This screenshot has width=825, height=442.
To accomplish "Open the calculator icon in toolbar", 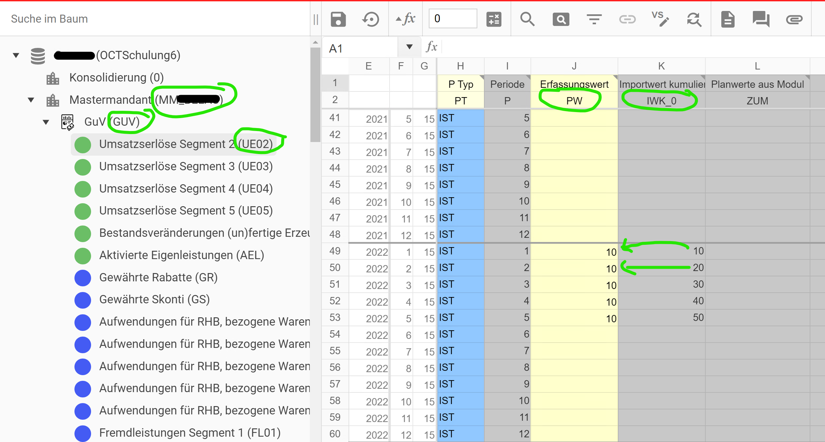I will [x=494, y=19].
